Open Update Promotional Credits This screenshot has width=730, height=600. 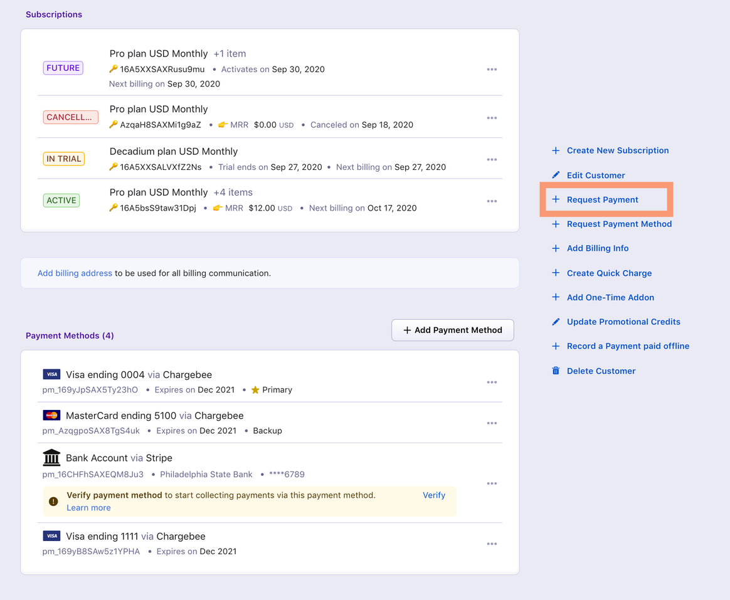click(623, 322)
